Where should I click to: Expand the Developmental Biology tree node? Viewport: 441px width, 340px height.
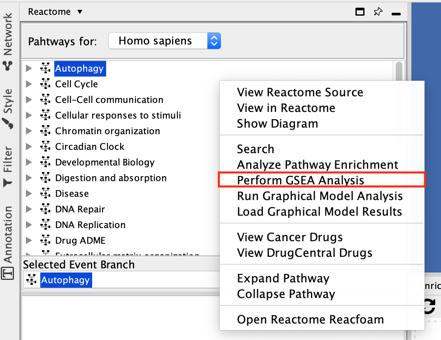pos(29,163)
